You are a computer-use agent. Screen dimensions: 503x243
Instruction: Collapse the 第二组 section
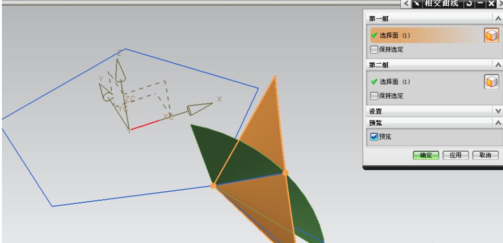pyautogui.click(x=496, y=64)
